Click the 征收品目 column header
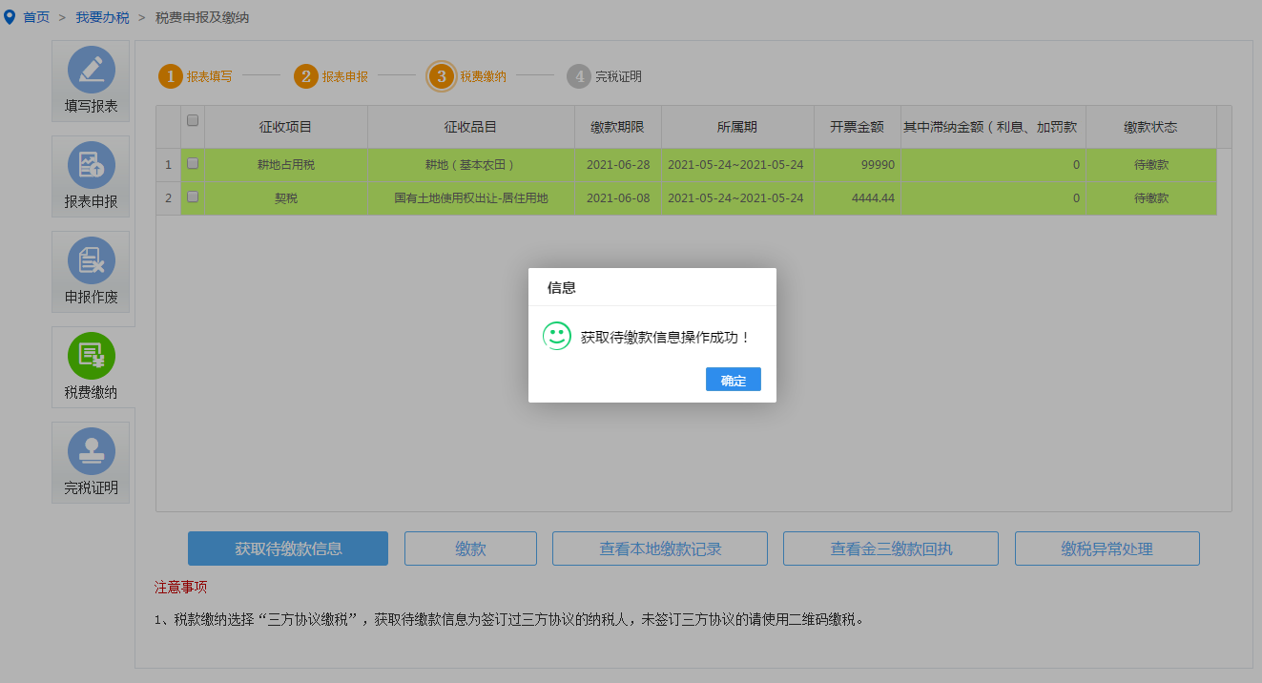1262x683 pixels. pos(471,127)
